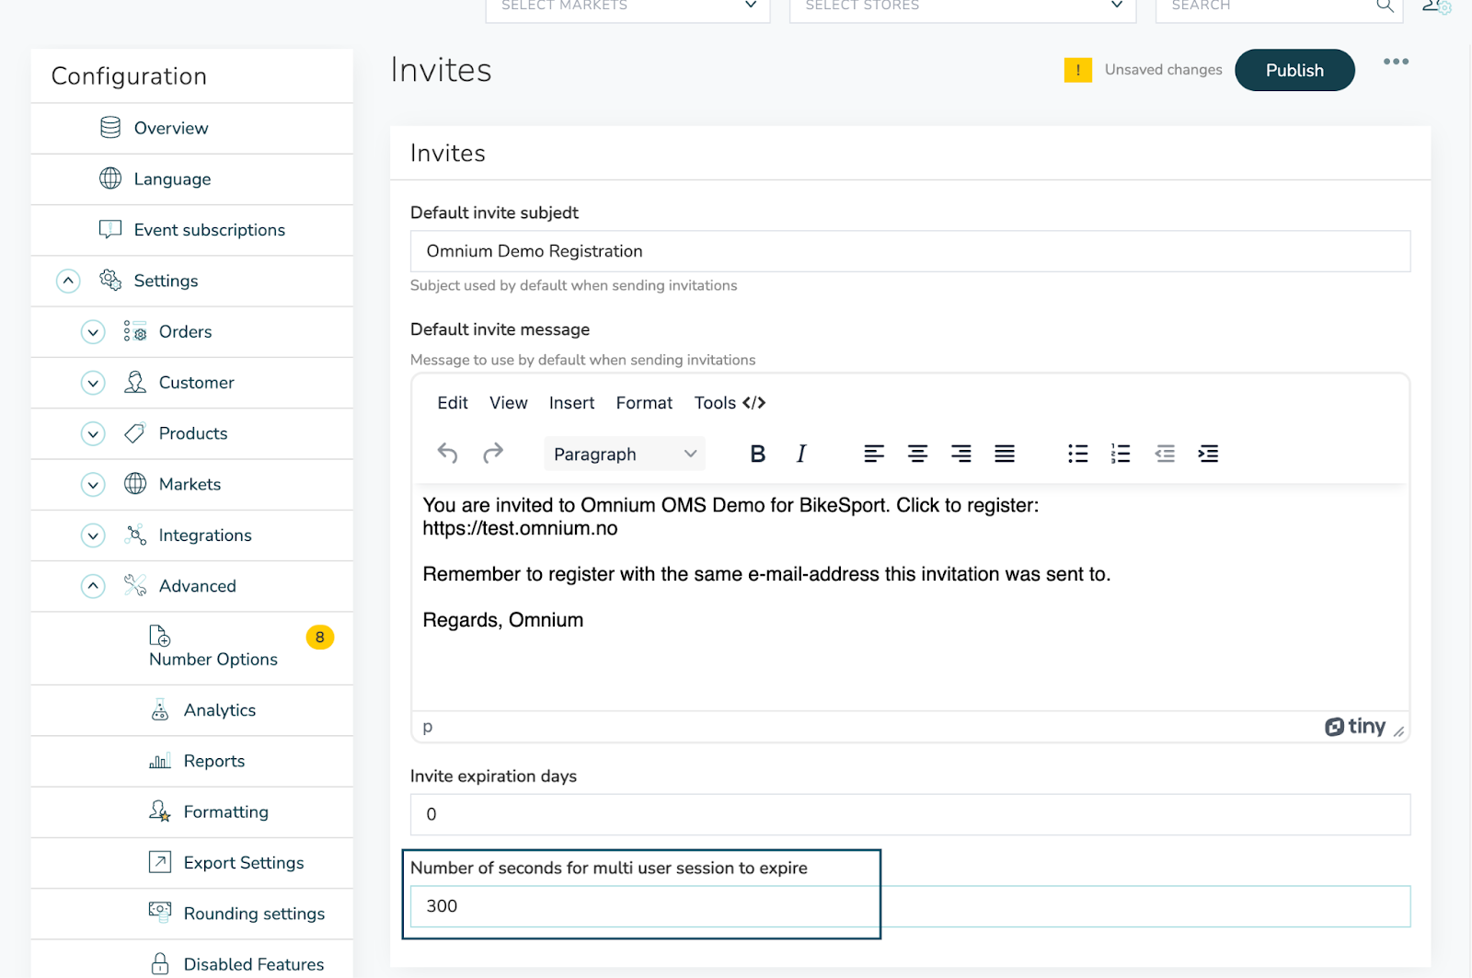The height and width of the screenshot is (978, 1472).
Task: Click the multi user session seconds field
Action: (x=910, y=906)
